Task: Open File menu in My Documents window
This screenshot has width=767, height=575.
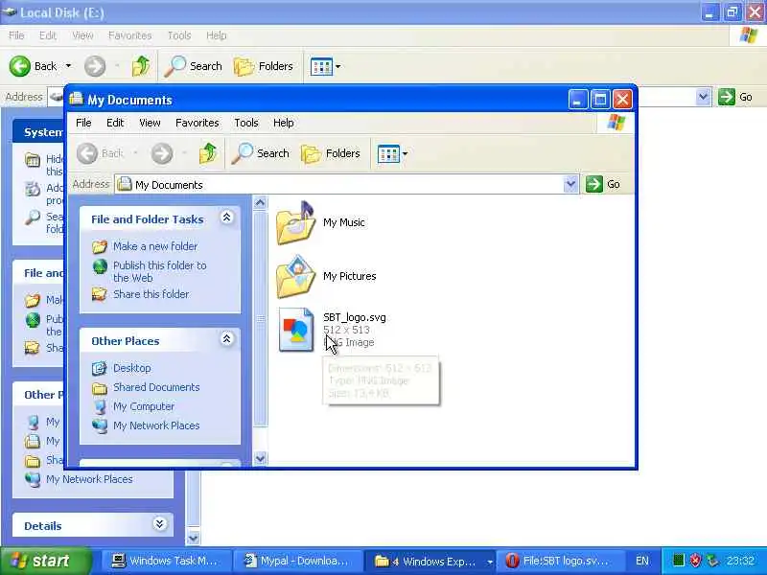Action: tap(83, 123)
